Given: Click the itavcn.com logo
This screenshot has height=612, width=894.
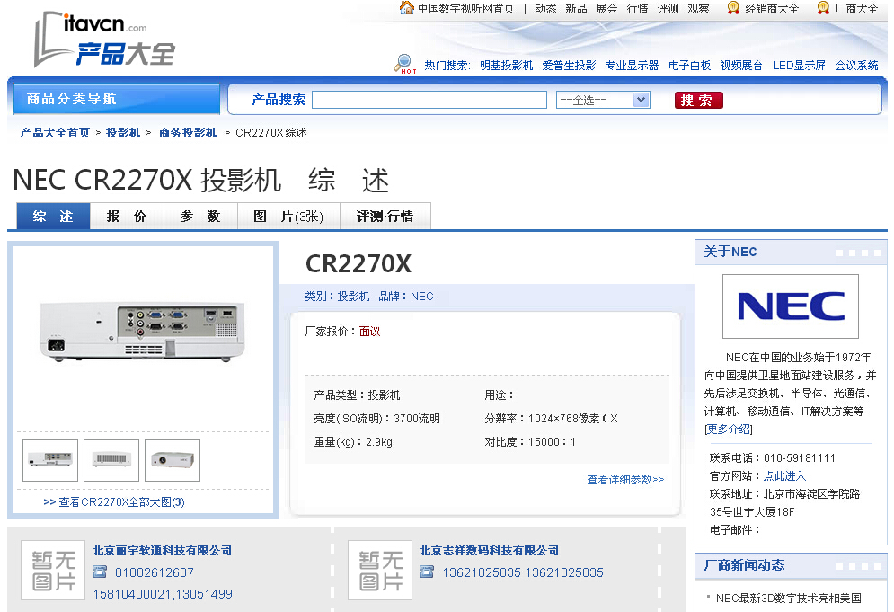Looking at the screenshot, I should tap(104, 40).
